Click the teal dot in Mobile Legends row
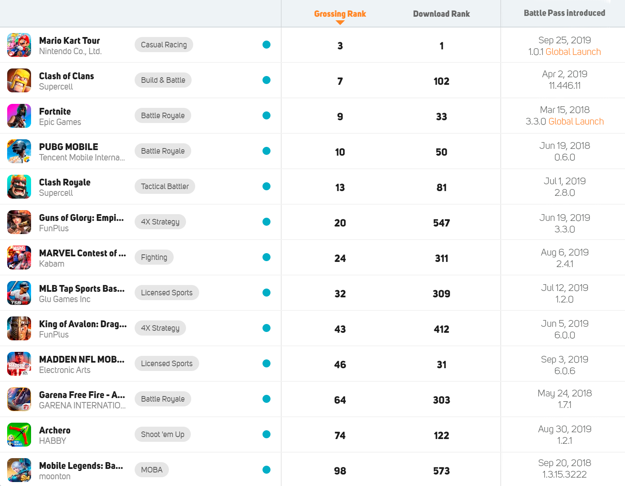The height and width of the screenshot is (486, 625). pos(266,470)
